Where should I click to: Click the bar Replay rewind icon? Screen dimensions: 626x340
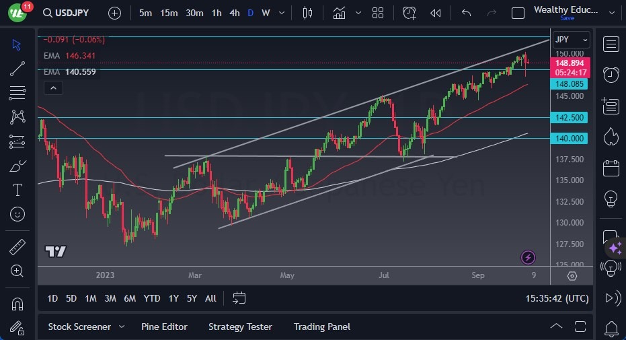(436, 13)
